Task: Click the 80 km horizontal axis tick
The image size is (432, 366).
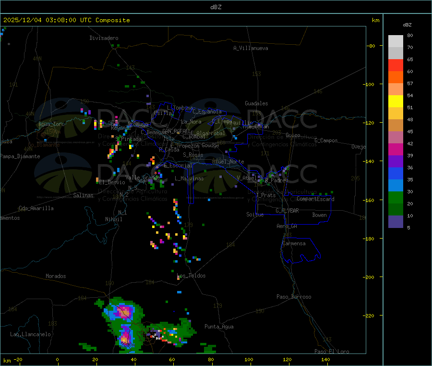Action: (211, 360)
